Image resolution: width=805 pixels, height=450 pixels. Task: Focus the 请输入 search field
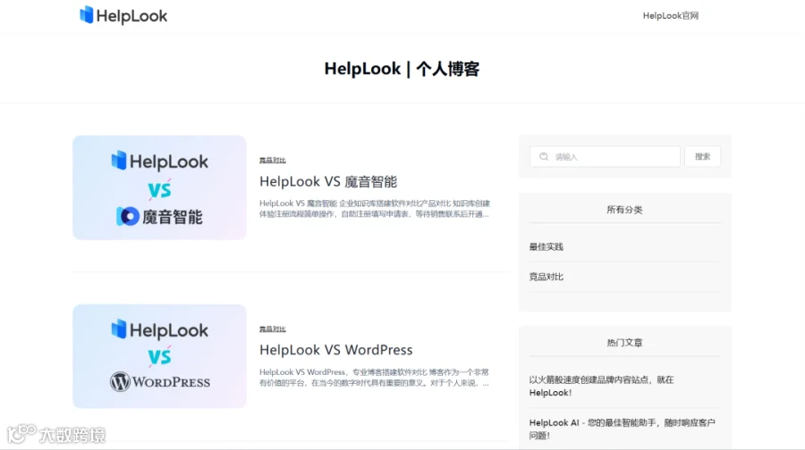605,156
